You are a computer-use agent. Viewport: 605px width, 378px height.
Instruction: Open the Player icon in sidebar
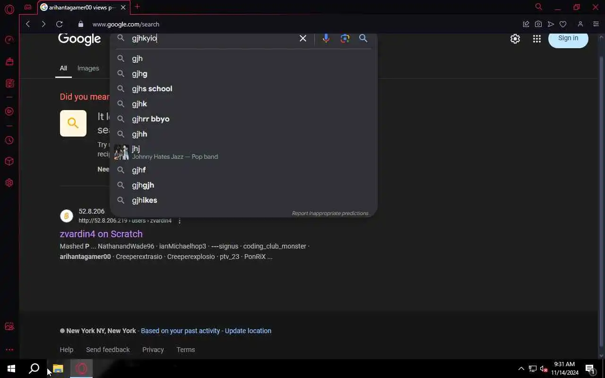tap(9, 112)
